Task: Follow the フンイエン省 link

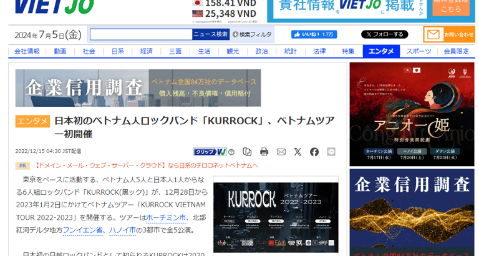Action: tap(82, 230)
